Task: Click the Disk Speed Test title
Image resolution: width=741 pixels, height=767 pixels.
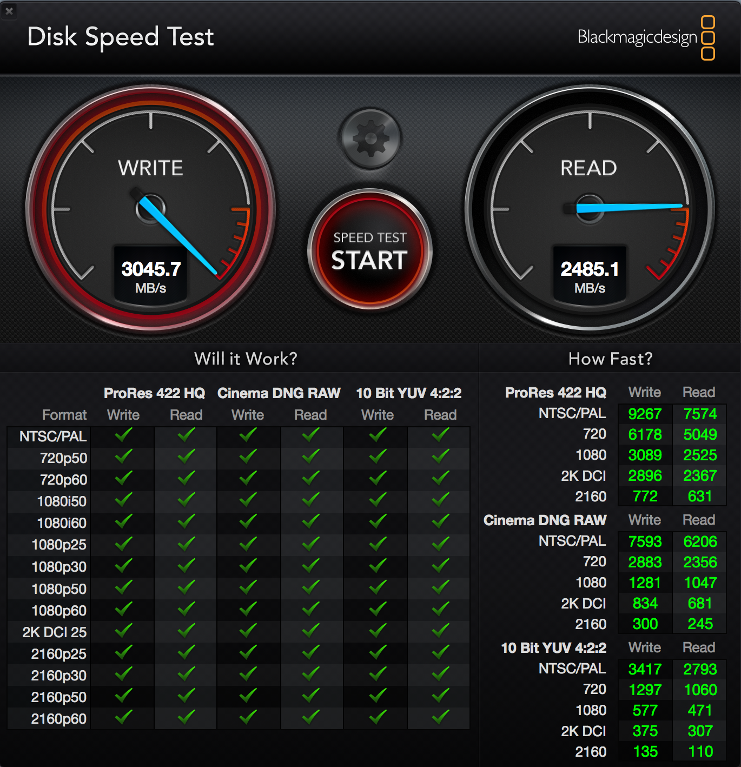Action: [x=121, y=37]
